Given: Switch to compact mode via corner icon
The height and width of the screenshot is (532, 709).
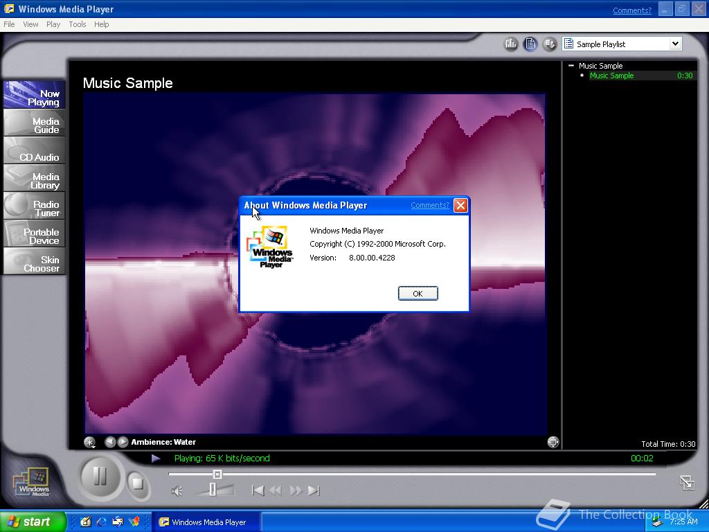Looking at the screenshot, I should (x=687, y=482).
